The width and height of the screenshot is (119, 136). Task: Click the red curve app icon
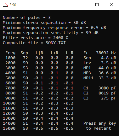[x=5, y=5]
